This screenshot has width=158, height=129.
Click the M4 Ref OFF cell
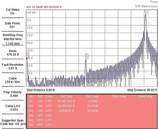point(40,115)
